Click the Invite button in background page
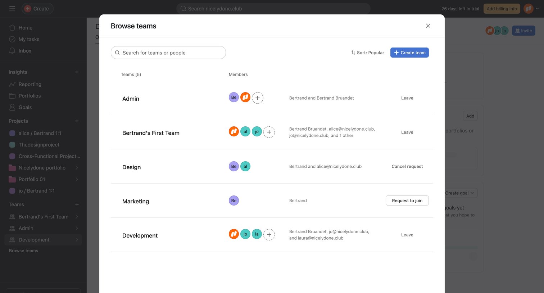The image size is (544, 293). [x=523, y=31]
